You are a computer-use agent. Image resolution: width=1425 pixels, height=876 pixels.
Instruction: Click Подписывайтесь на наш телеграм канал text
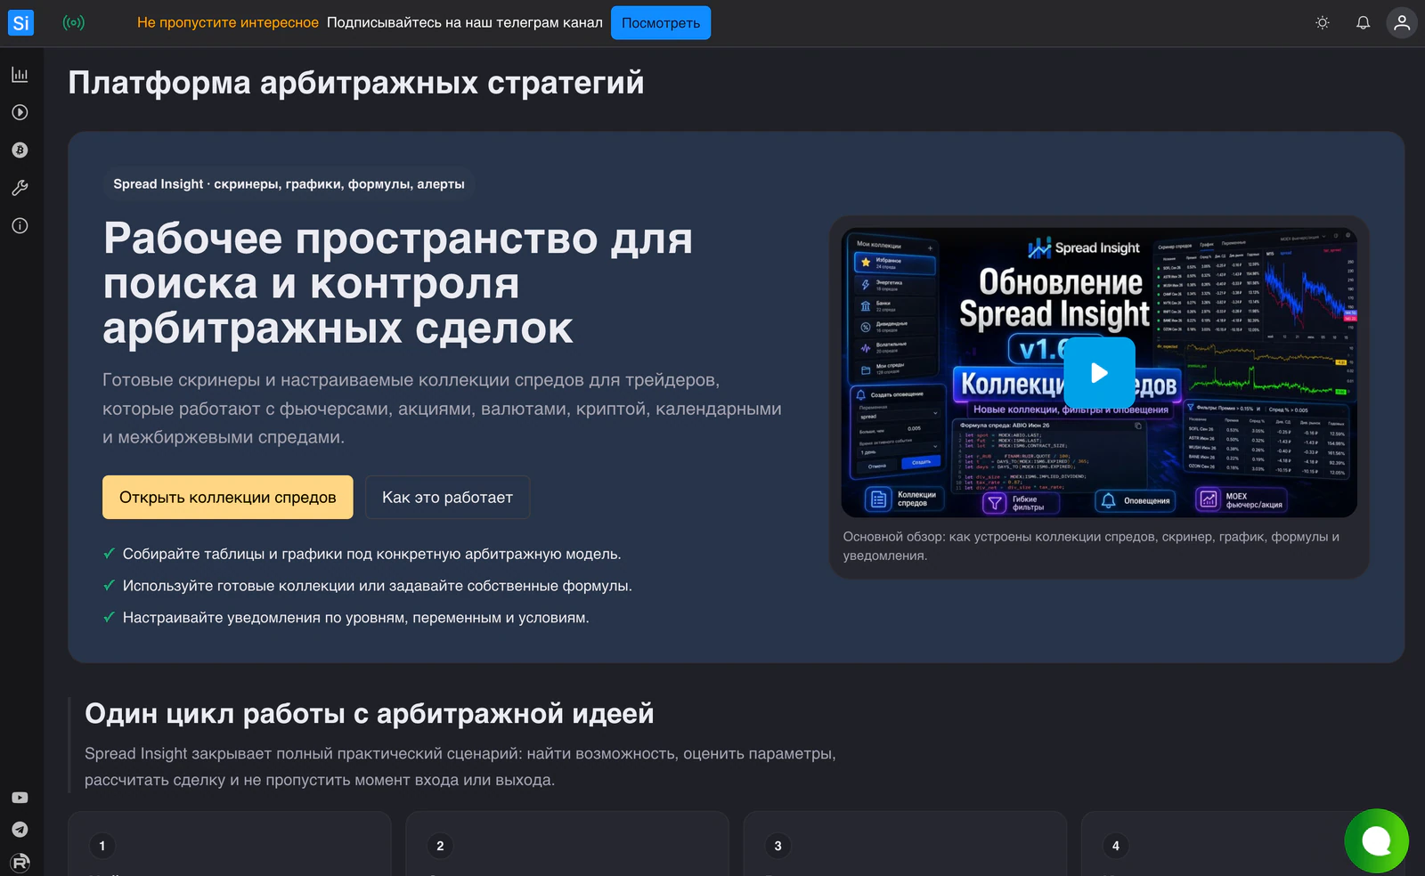click(465, 22)
